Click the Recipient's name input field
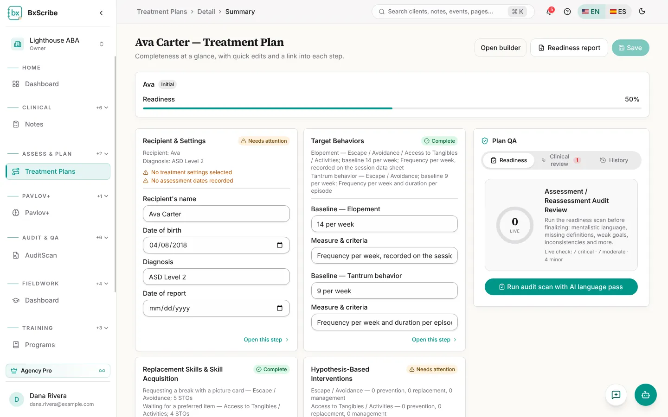This screenshot has height=417, width=668. click(x=216, y=214)
